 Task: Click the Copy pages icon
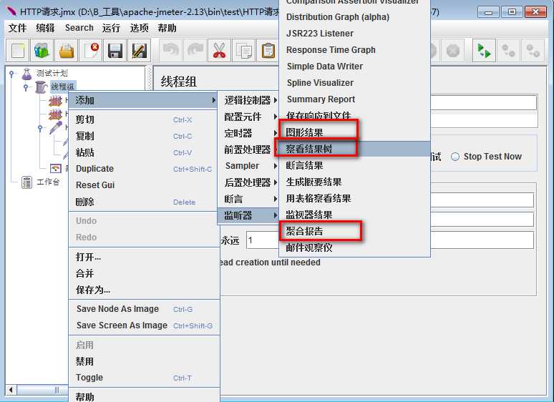(244, 51)
